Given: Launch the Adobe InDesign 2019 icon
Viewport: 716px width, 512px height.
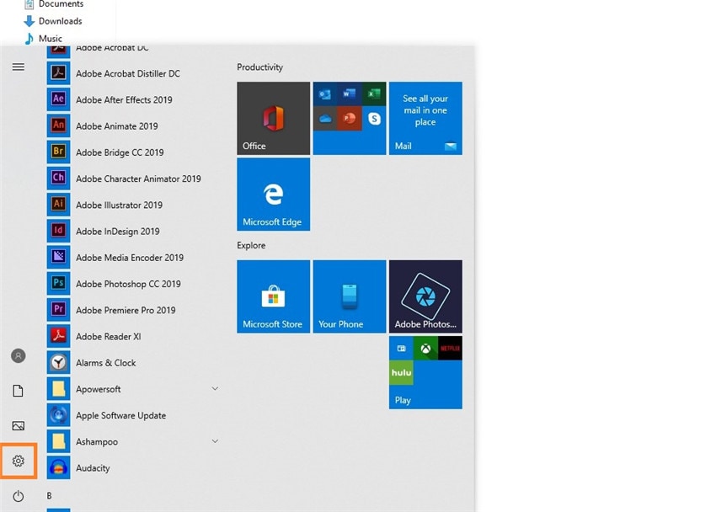Looking at the screenshot, I should coord(58,231).
